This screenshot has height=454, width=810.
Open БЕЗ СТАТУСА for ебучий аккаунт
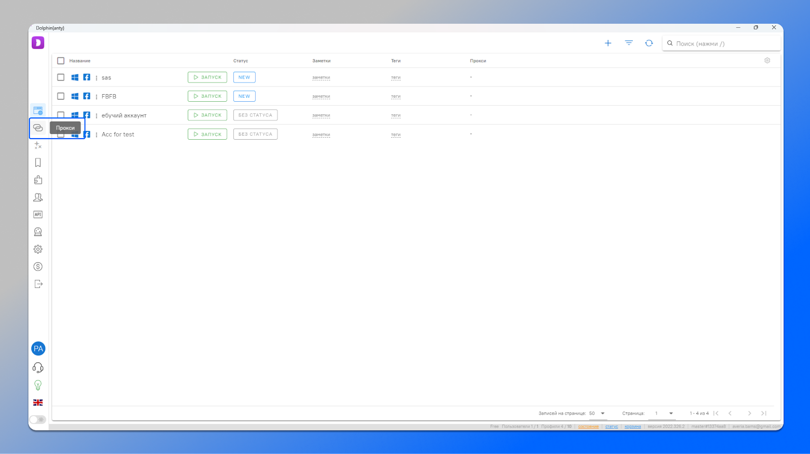point(256,115)
